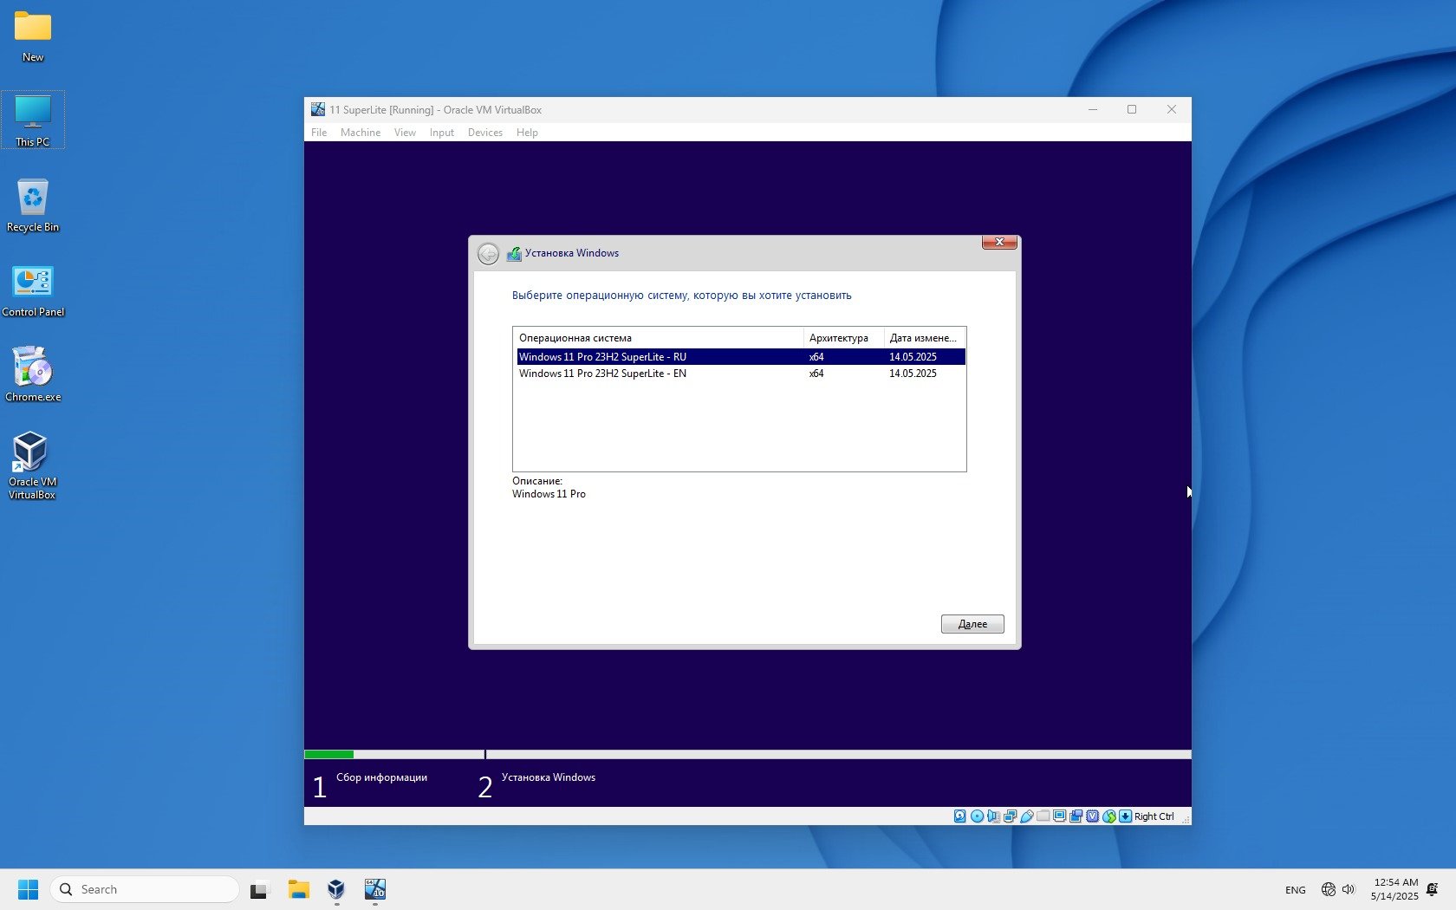Open the USB devices status icon

coord(1027,816)
